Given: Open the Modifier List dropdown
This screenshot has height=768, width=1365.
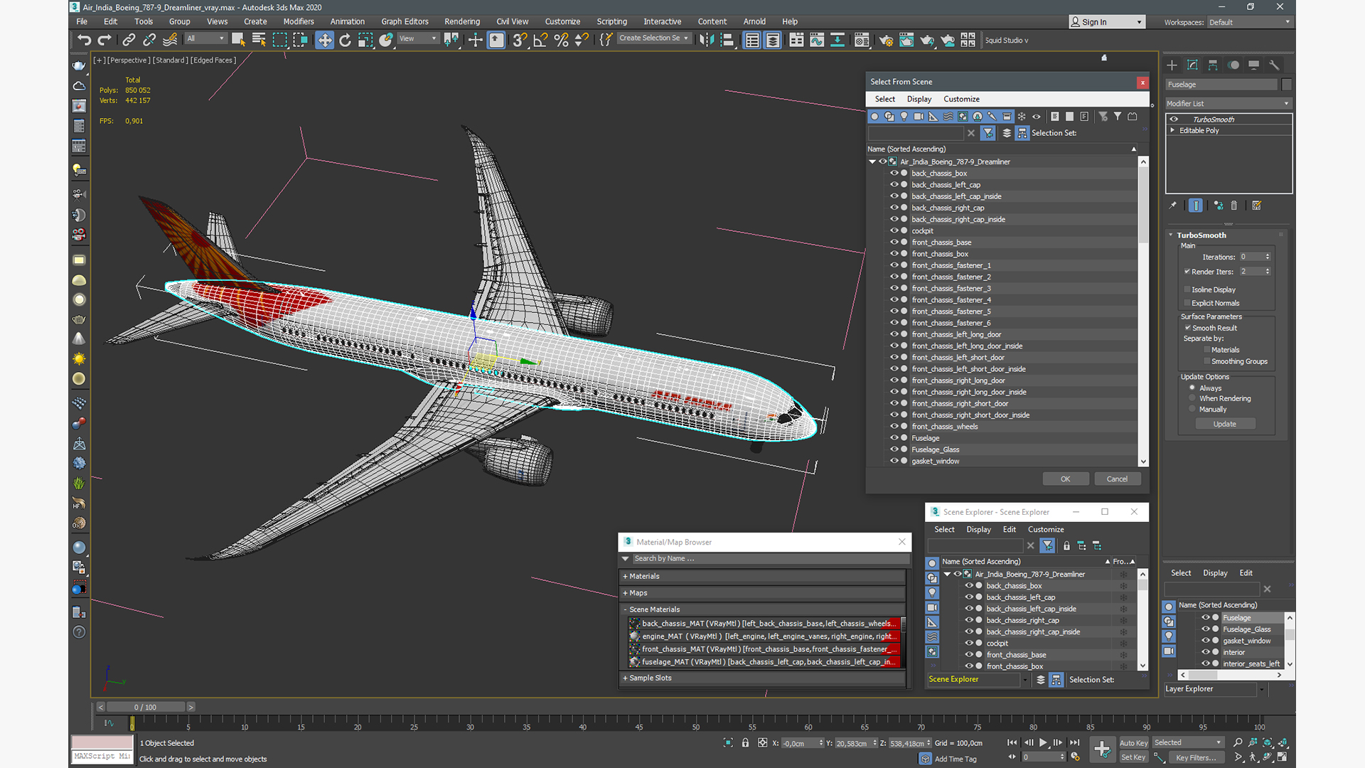Looking at the screenshot, I should pos(1228,104).
